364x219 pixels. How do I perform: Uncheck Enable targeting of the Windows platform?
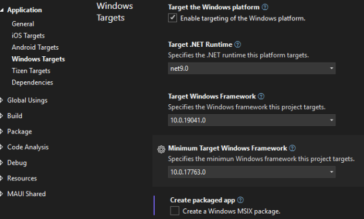pos(172,18)
